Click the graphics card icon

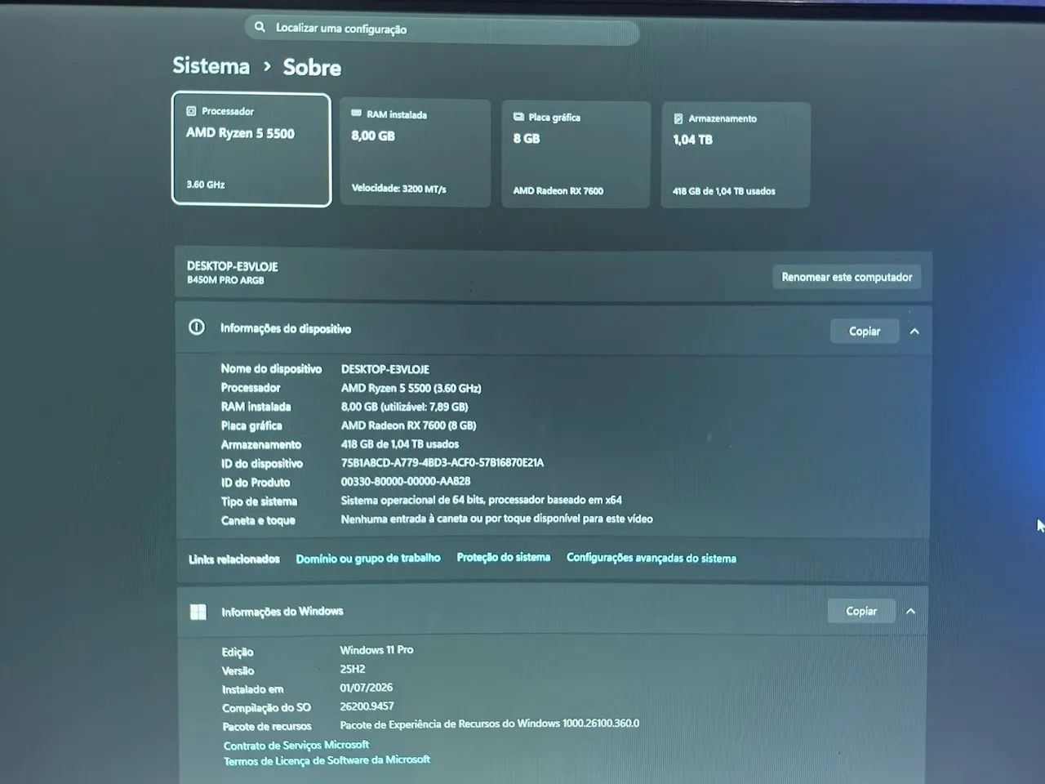(x=518, y=117)
